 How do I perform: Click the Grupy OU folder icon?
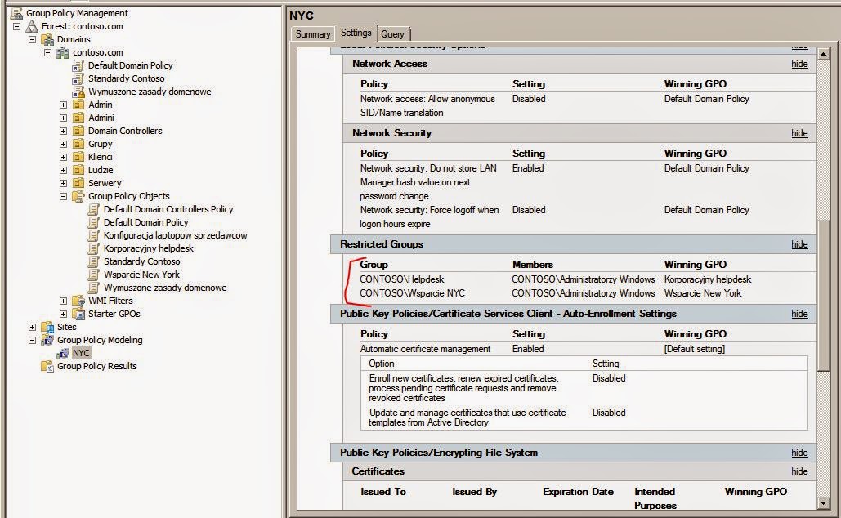[x=78, y=144]
